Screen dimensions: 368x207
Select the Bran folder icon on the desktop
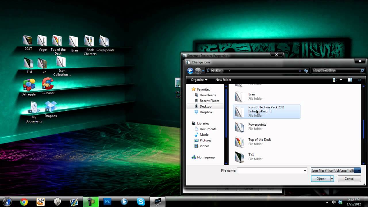pyautogui.click(x=74, y=44)
